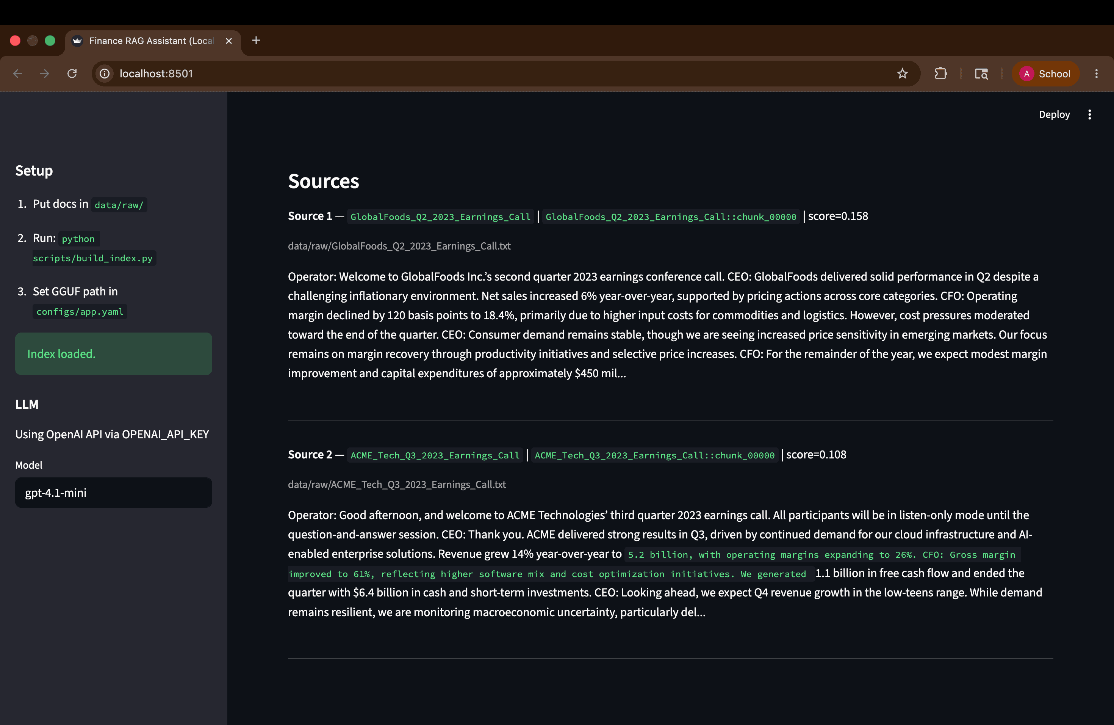Click the Using OpenAI API via OPENAI_API_KEY text
This screenshot has width=1114, height=725.
click(112, 434)
